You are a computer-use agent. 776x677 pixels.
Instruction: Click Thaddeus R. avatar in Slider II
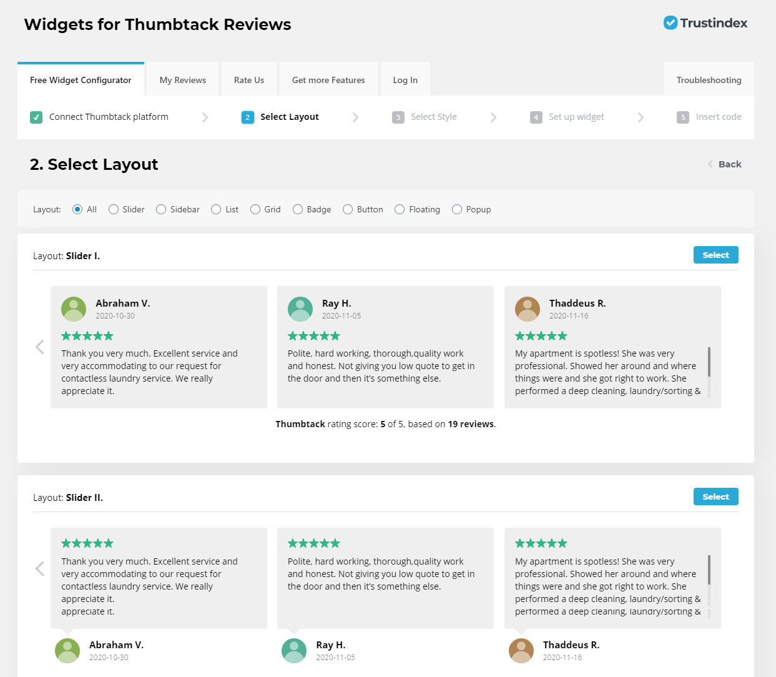point(521,651)
